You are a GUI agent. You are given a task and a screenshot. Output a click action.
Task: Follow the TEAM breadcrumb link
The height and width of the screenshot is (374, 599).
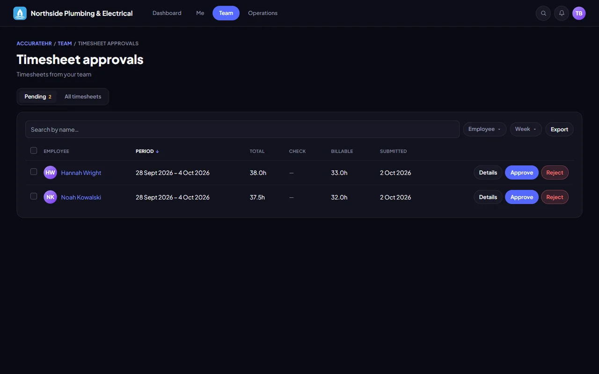pos(65,43)
